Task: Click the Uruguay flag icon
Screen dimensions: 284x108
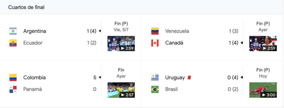Action: pos(155,77)
